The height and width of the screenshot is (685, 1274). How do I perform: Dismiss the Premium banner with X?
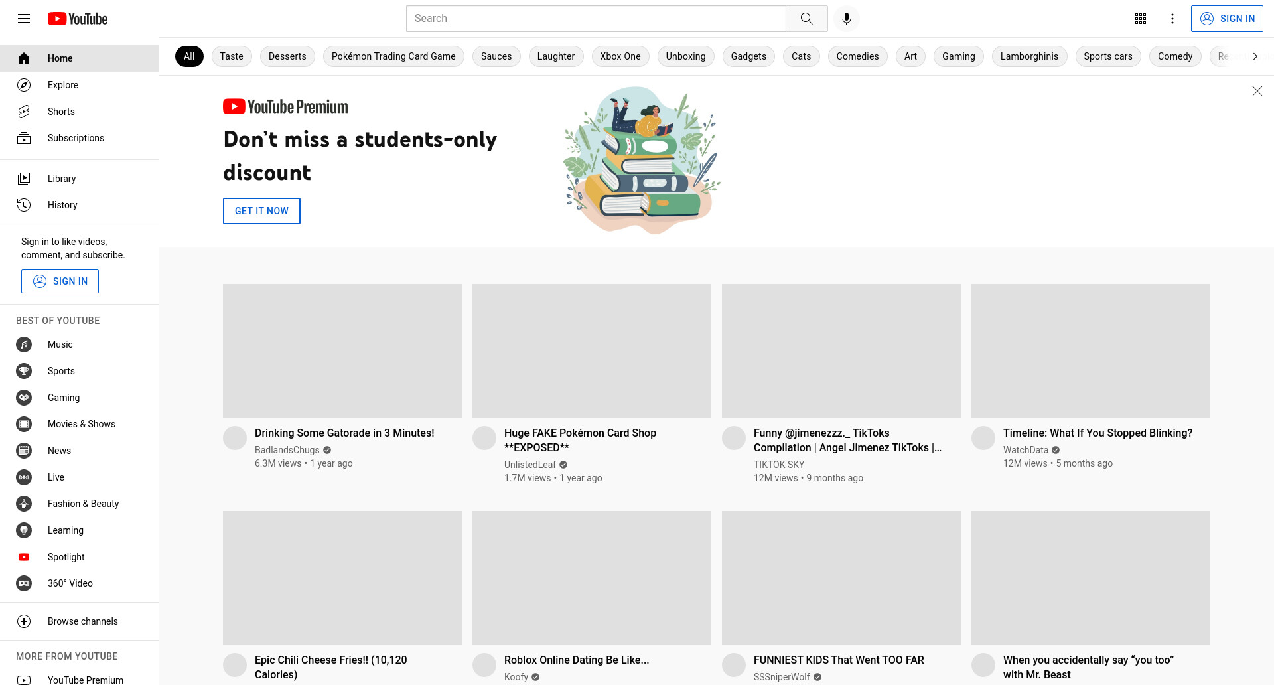pos(1257,91)
